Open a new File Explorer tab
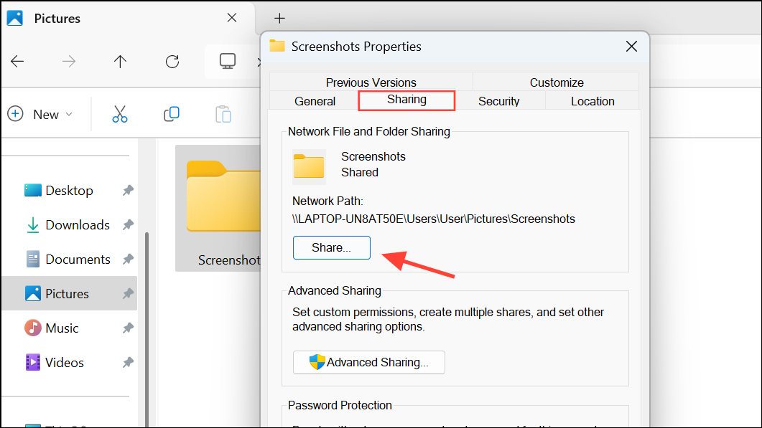The width and height of the screenshot is (762, 428). pos(279,19)
